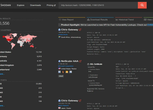This screenshot has width=153, height=110.
Task: Click the Historical Trend chart icon
Action: [117, 20]
